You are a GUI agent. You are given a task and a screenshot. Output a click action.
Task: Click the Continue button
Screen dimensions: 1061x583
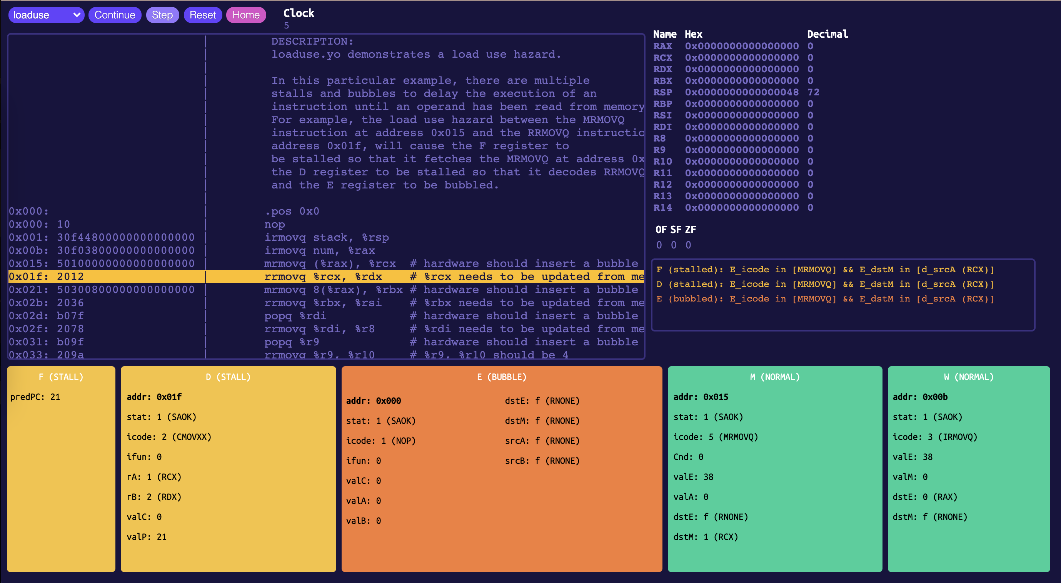pyautogui.click(x=115, y=15)
